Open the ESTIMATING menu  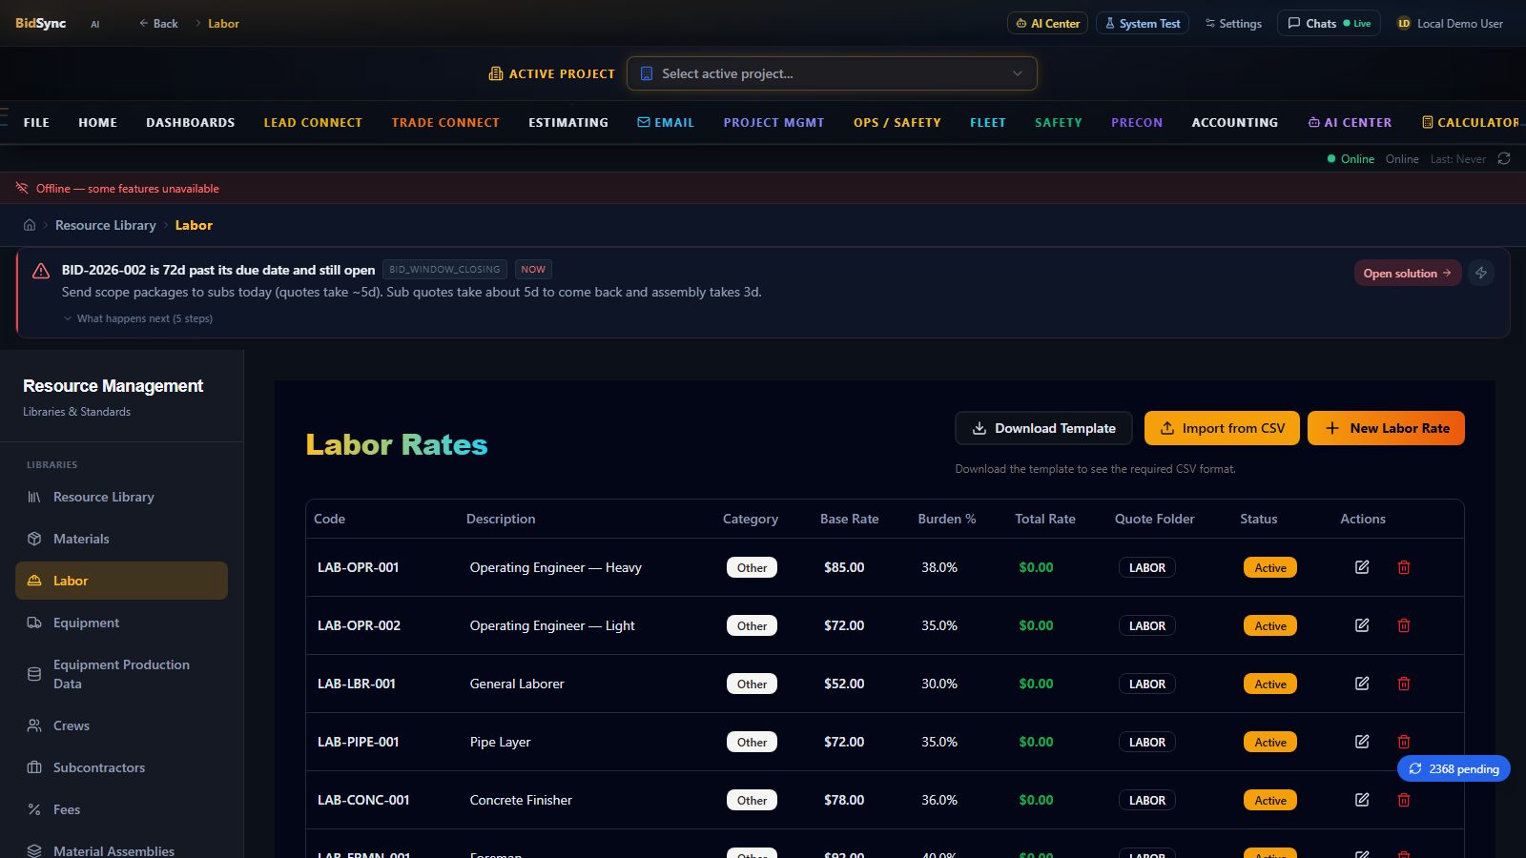tap(568, 122)
